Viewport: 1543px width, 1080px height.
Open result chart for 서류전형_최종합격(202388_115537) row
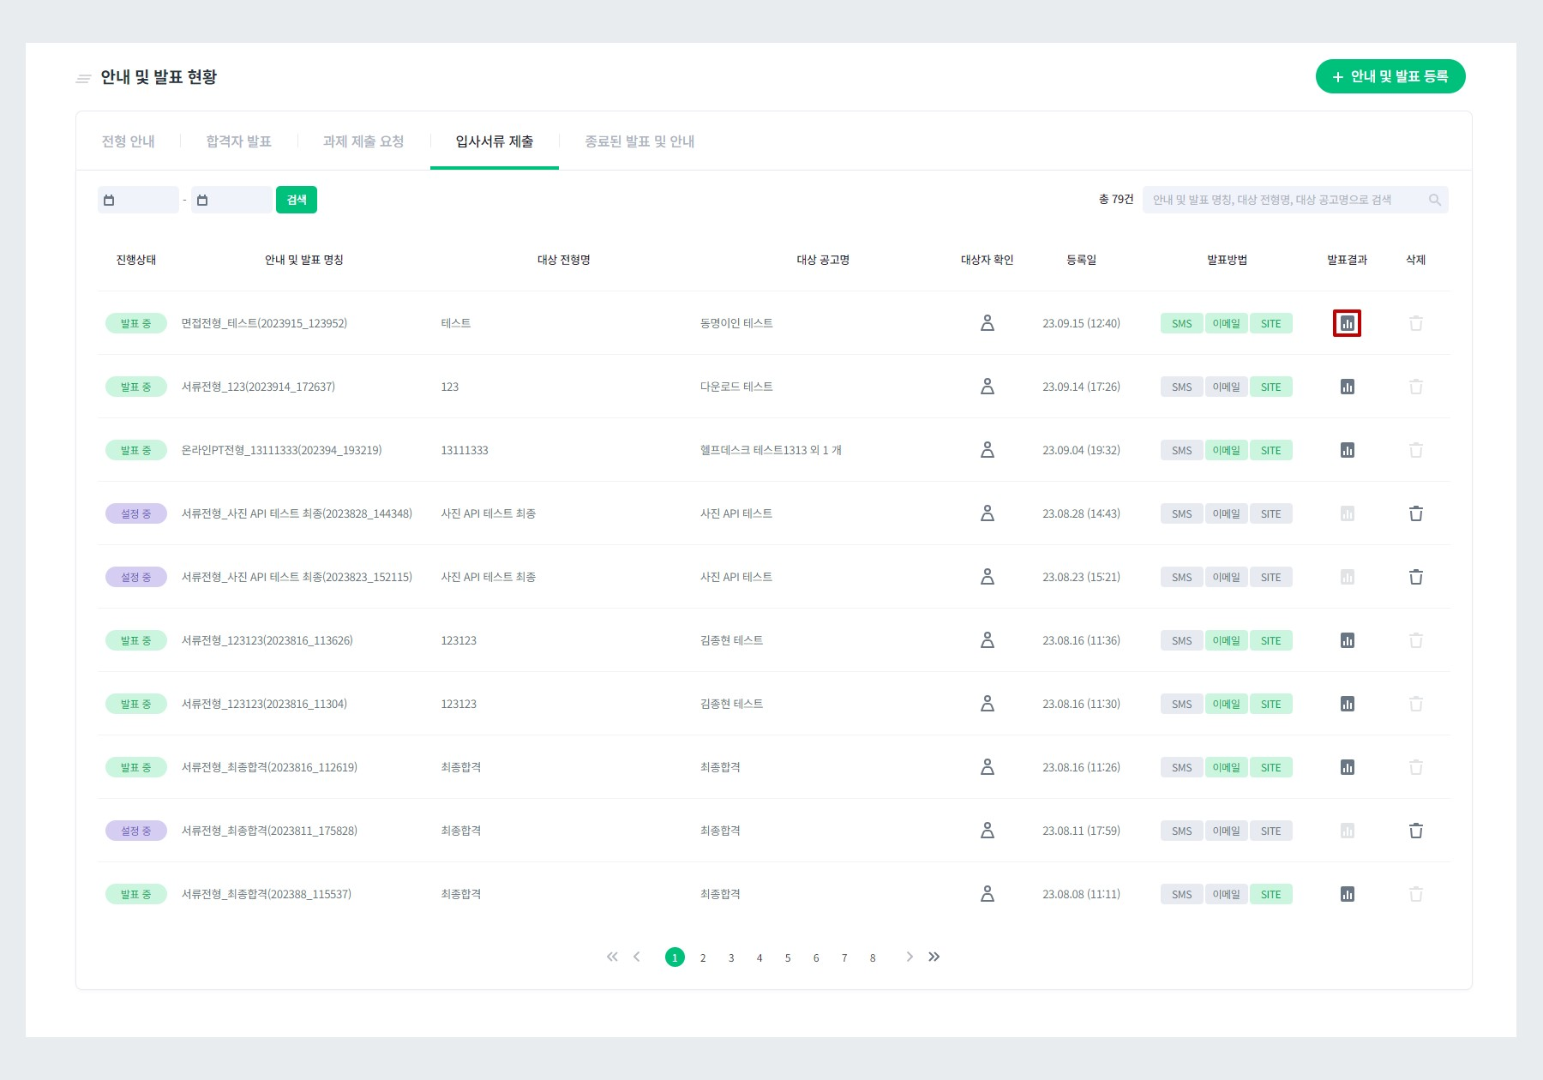click(1347, 894)
